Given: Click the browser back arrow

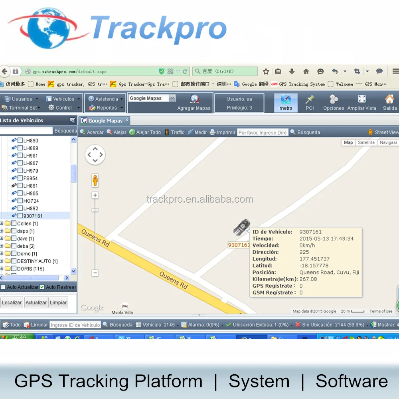Looking at the screenshot, I should (4, 71).
